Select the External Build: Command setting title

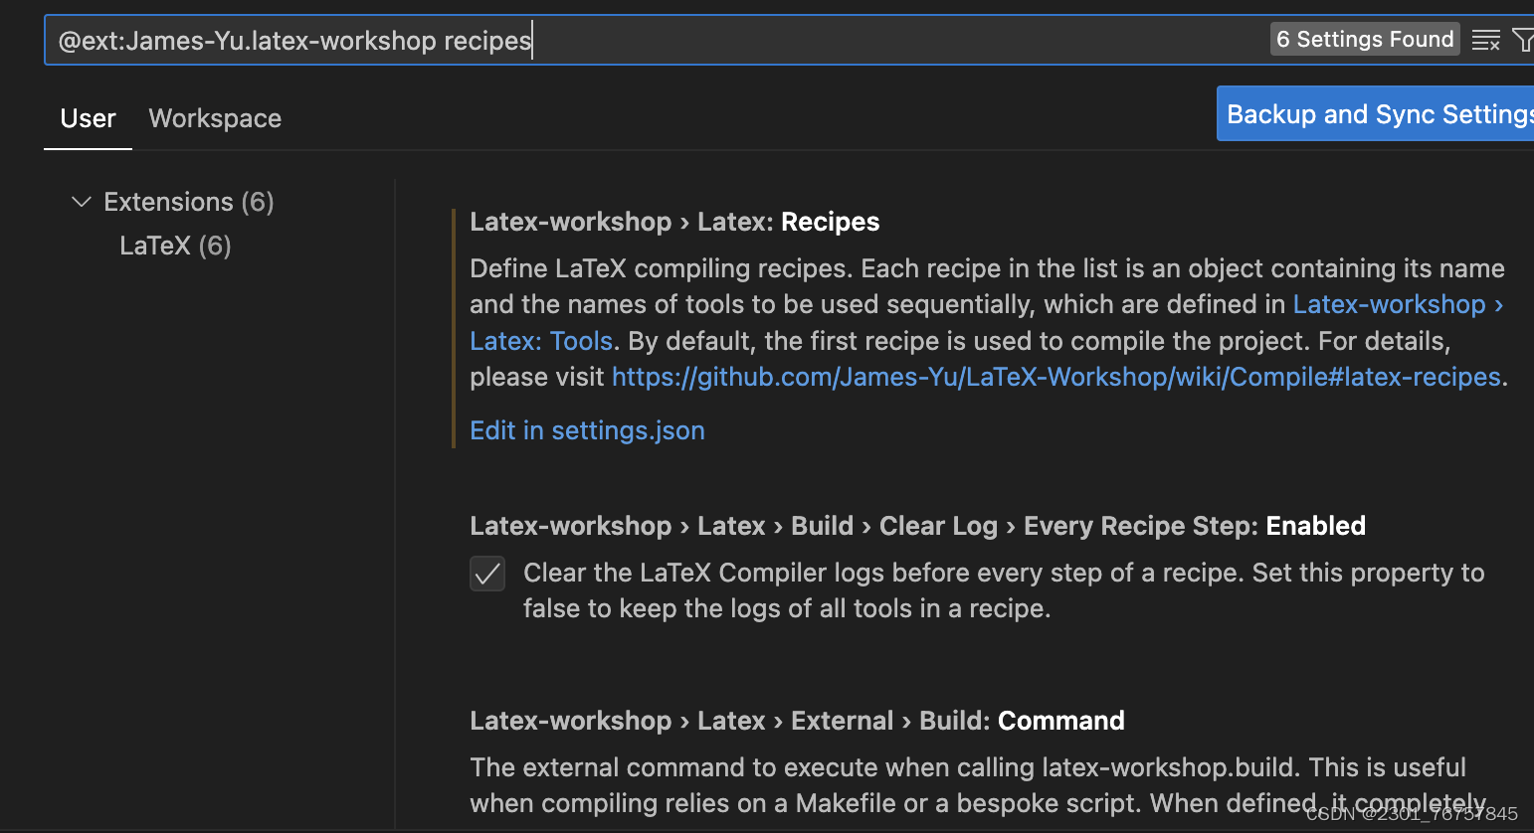pyautogui.click(x=797, y=721)
